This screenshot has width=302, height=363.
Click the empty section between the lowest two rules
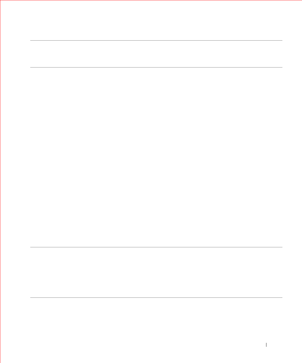click(x=156, y=272)
